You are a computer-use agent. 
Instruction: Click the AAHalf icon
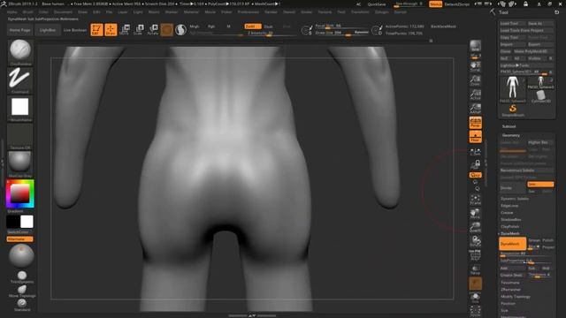coord(476,109)
